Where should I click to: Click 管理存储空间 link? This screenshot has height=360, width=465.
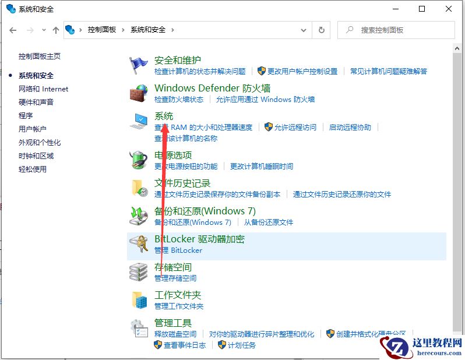pyautogui.click(x=175, y=278)
